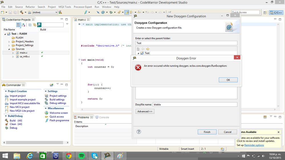Image resolution: width=285 pixels, height=160 pixels.
Task: Click the home icon in the folder browser
Action: click(x=138, y=49)
